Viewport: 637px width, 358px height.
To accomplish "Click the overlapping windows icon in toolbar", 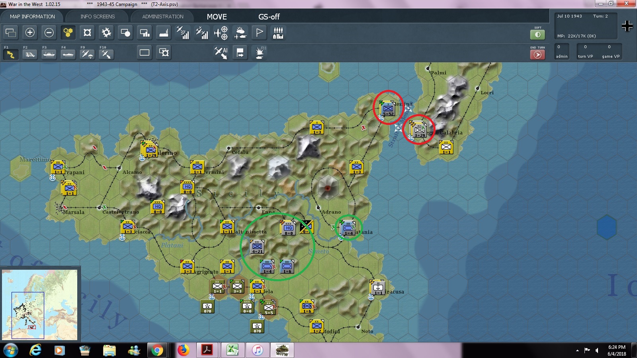I will tap(11, 33).
